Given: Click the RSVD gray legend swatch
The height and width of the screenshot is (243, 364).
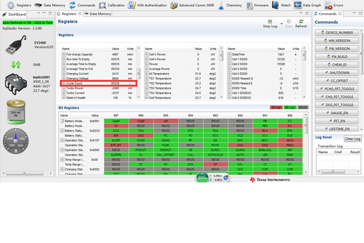Looking at the screenshot, I should click(303, 107).
